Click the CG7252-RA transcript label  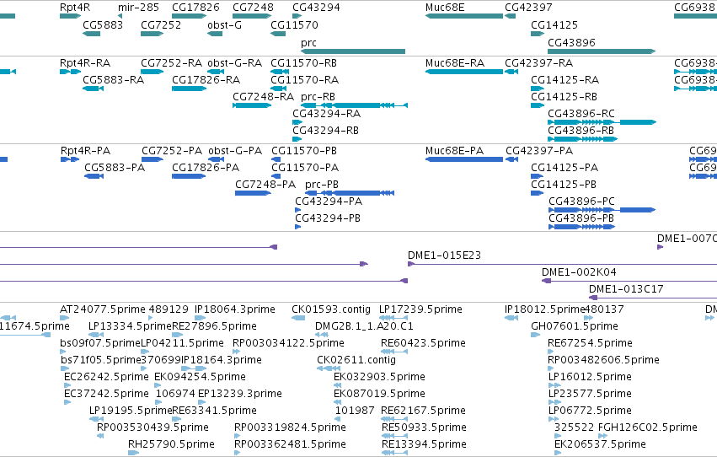pyautogui.click(x=172, y=63)
